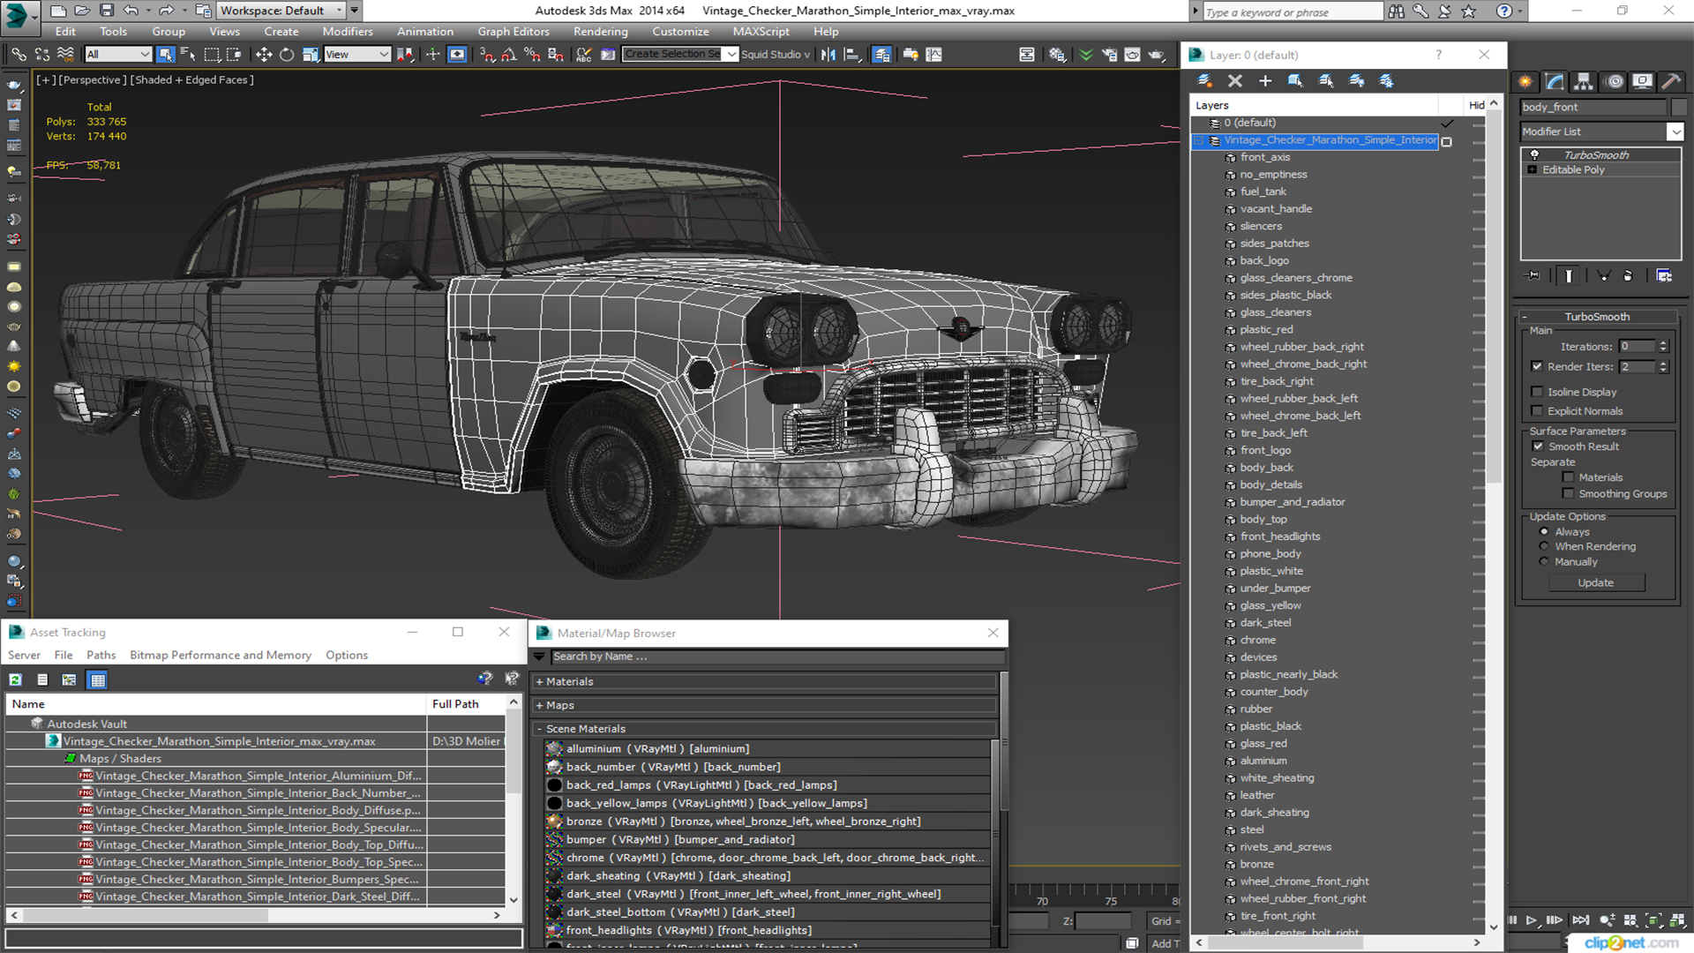This screenshot has width=1694, height=953.
Task: Open the Manage Layers toolbar icon
Action: pyautogui.click(x=881, y=55)
